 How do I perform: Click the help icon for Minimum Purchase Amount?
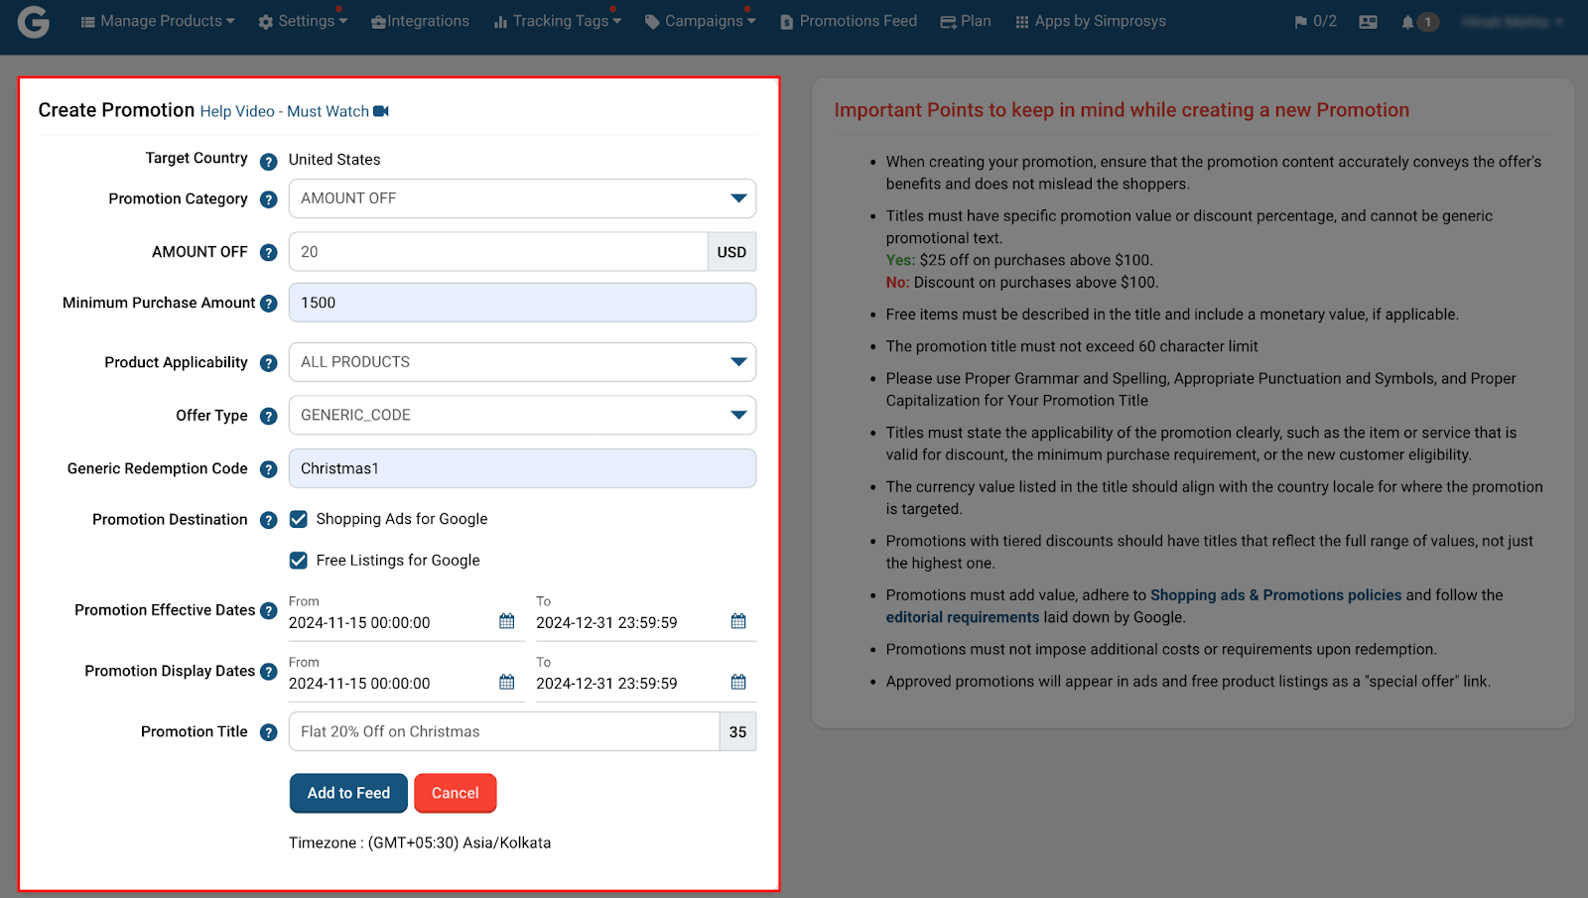coord(268,304)
